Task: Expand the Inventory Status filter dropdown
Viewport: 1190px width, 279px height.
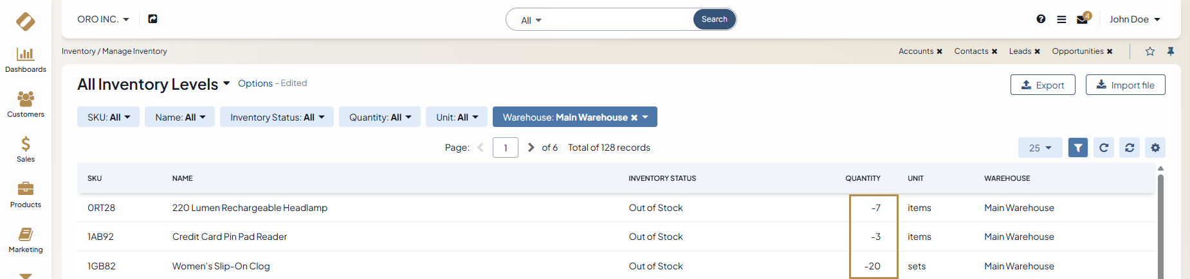Action: (277, 117)
